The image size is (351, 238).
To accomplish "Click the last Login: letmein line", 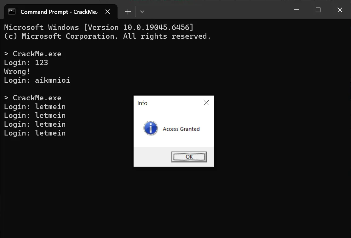I will 35,133.
